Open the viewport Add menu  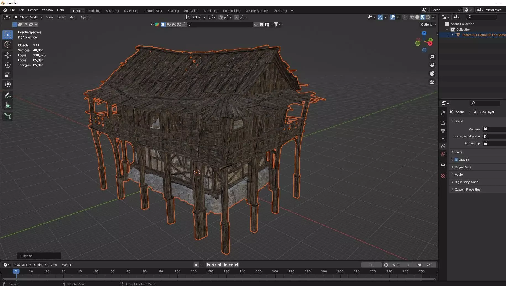click(73, 17)
